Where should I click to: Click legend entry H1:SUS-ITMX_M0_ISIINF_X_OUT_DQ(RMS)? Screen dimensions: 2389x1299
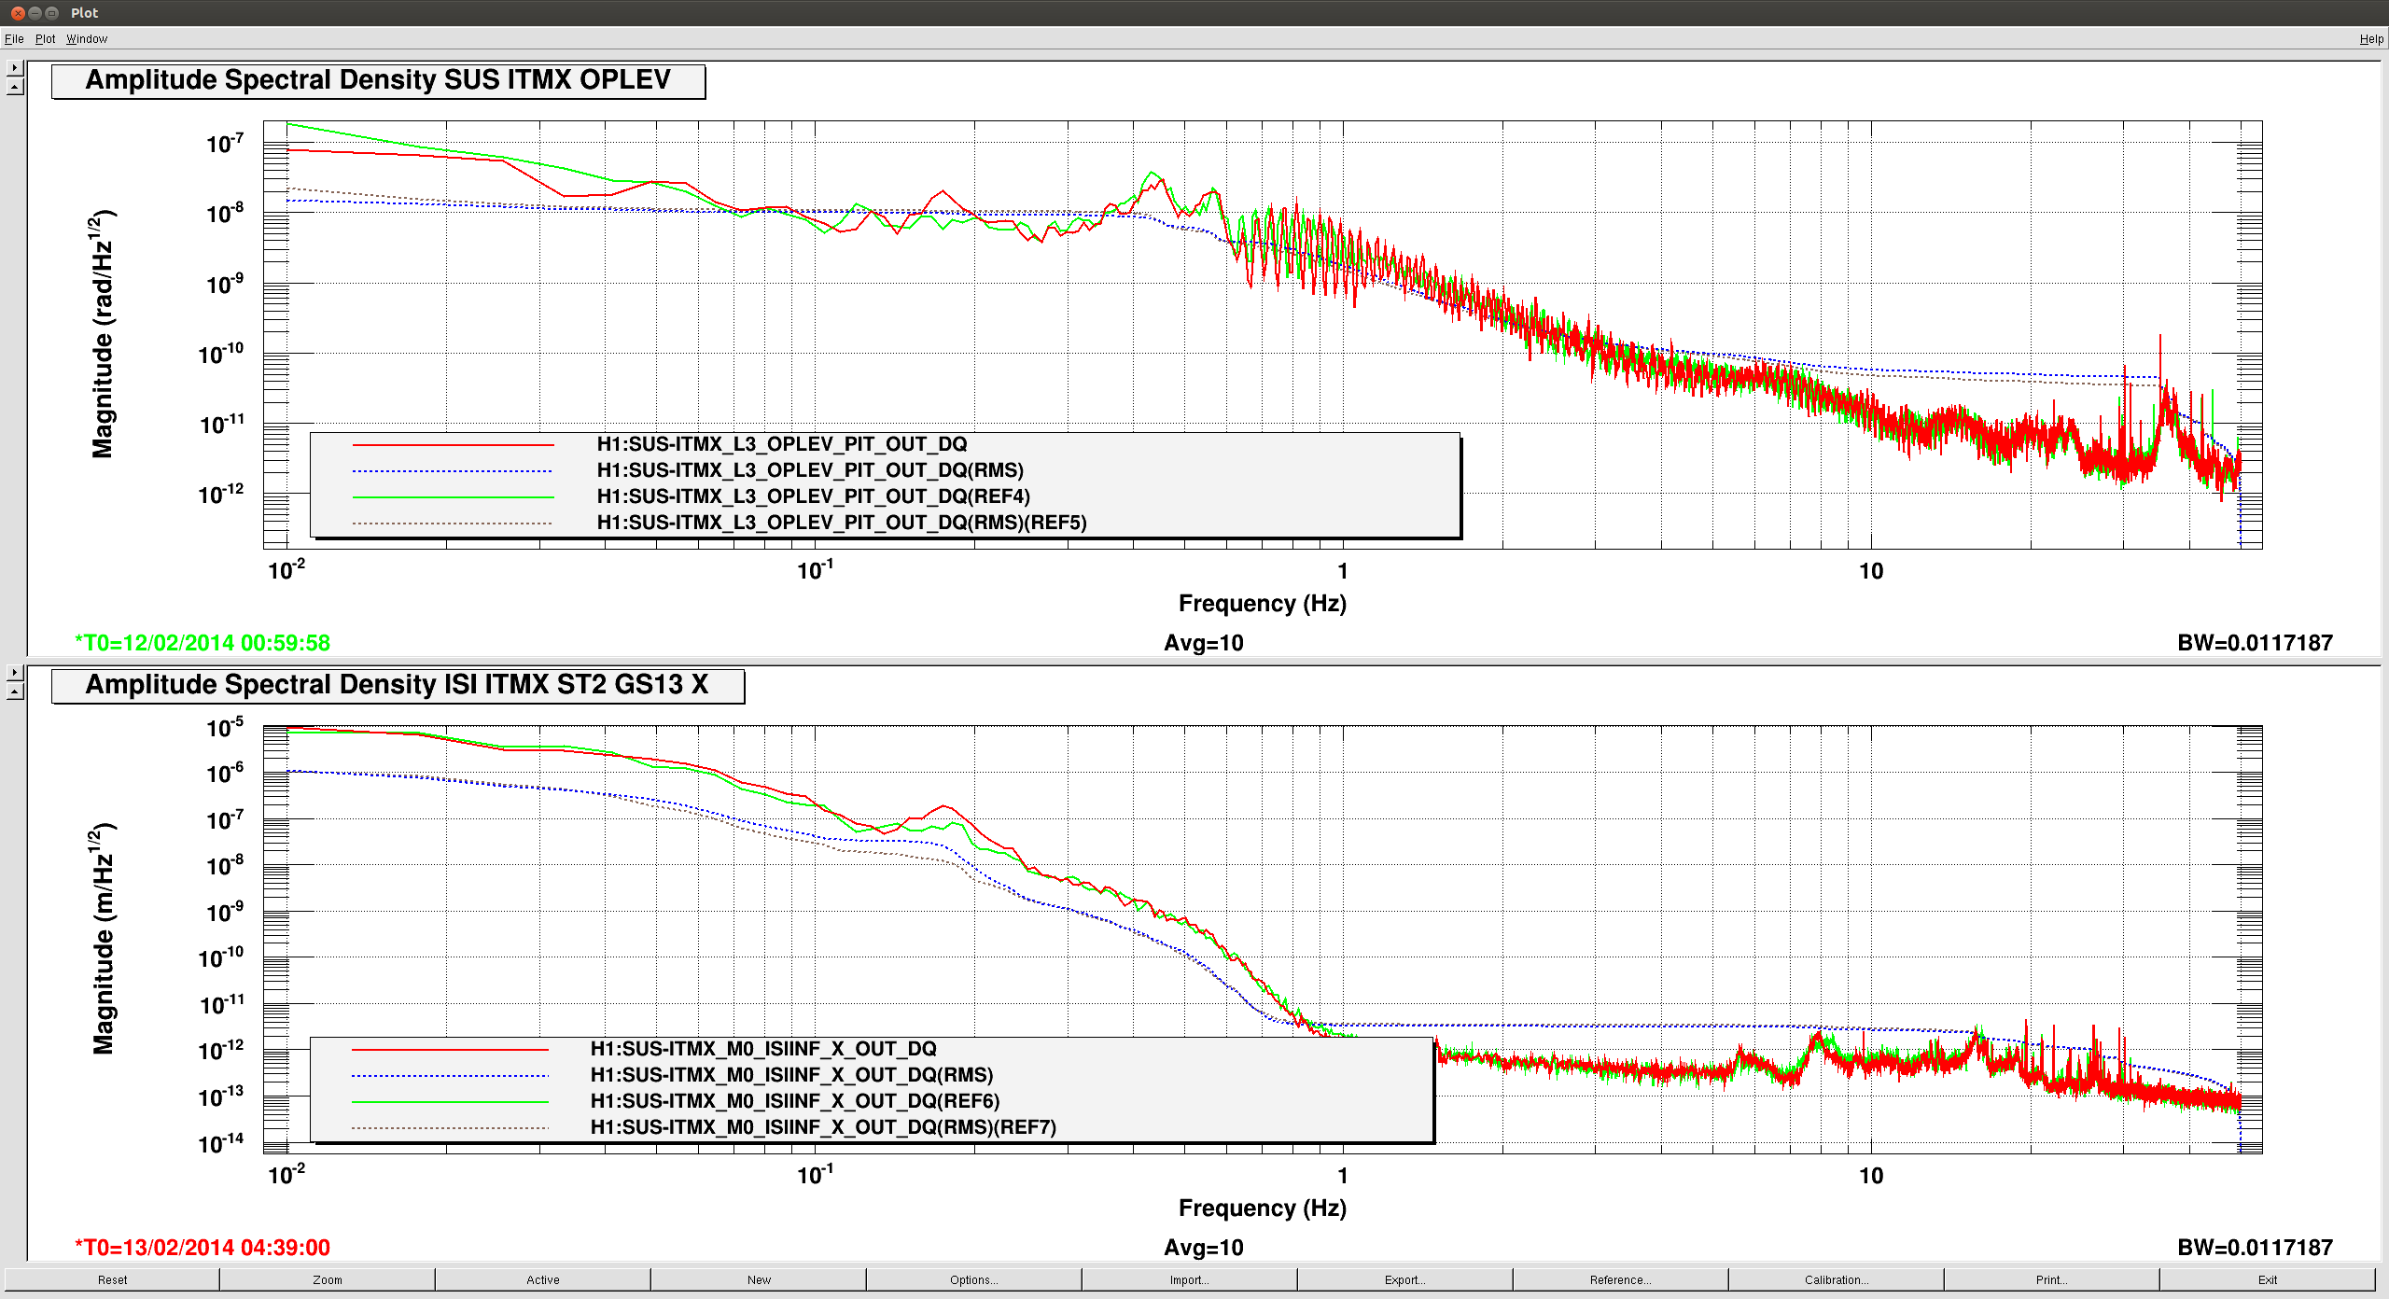coord(792,1075)
